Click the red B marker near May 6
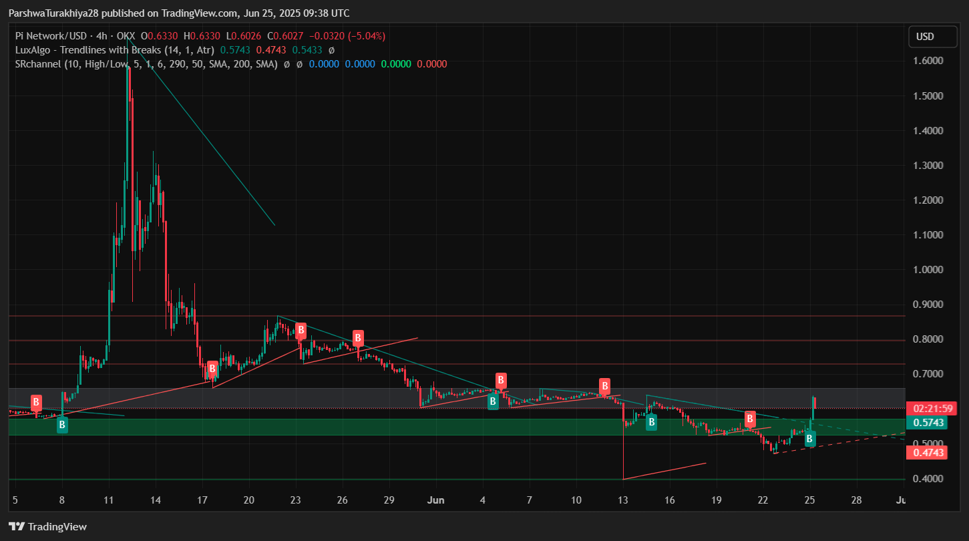Image resolution: width=969 pixels, height=541 pixels. (36, 402)
